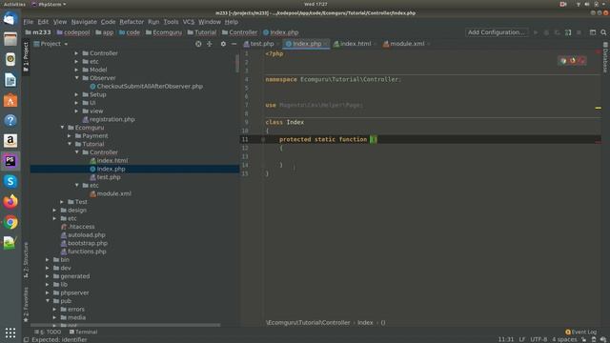This screenshot has width=610, height=343.
Task: Collapse the Ecomguru folder
Action: [62, 128]
